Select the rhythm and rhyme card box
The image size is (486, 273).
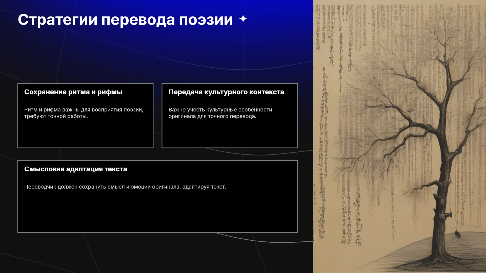tap(85, 116)
